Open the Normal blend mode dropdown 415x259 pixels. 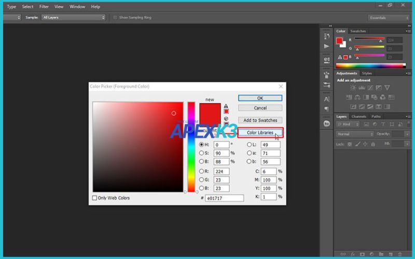355,134
